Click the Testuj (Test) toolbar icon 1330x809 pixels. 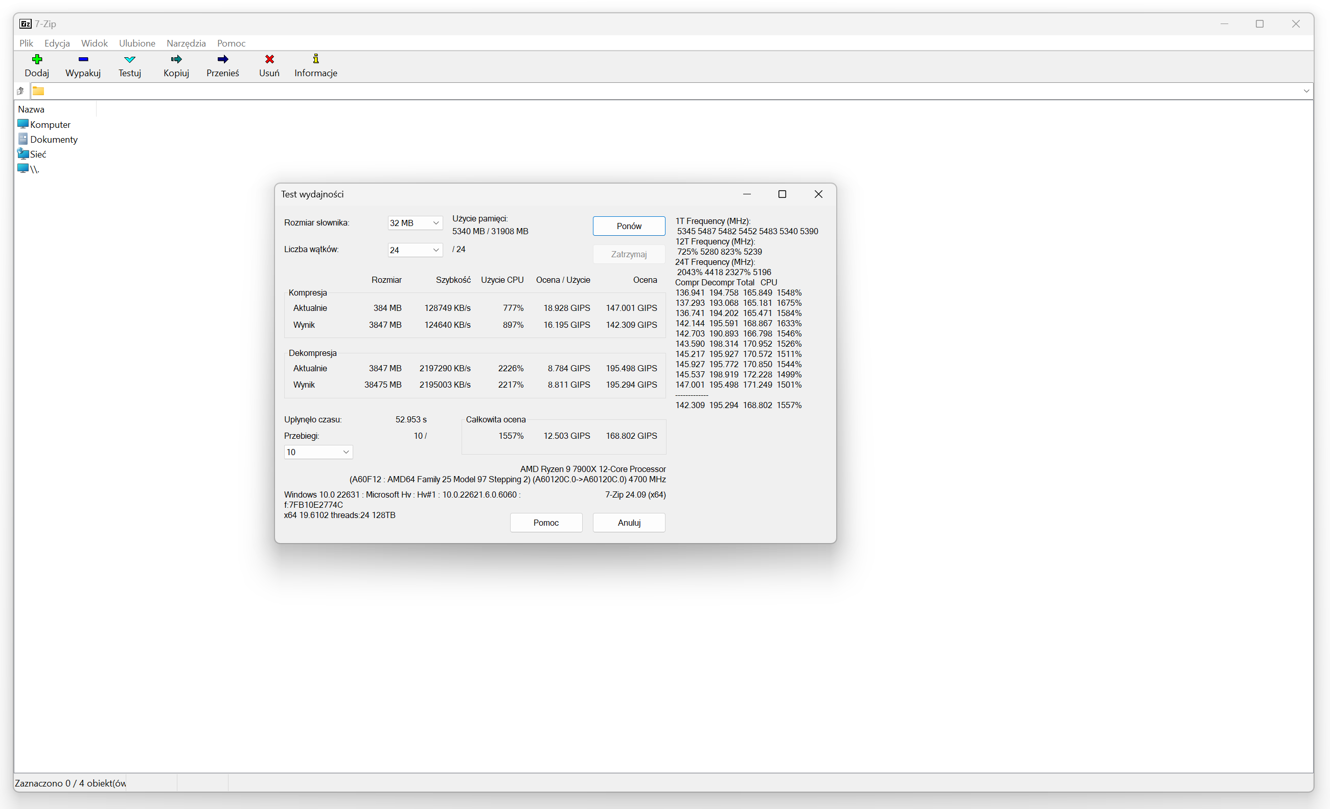click(129, 59)
